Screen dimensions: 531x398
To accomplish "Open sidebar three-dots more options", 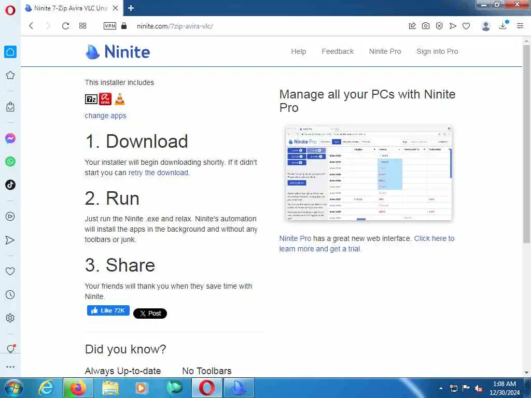I will [10, 367].
